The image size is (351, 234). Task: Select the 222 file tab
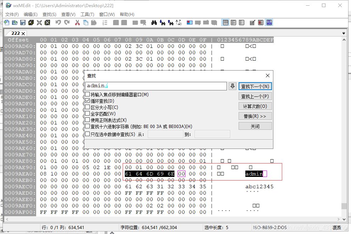16,33
